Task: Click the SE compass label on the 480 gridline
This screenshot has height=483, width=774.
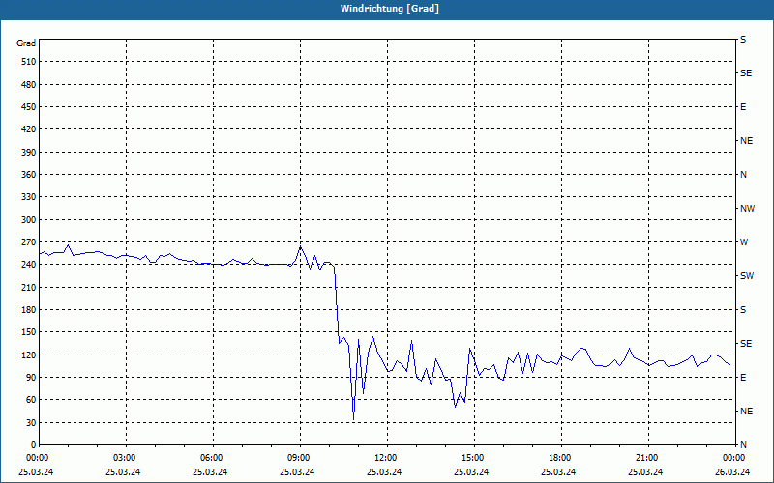Action: tap(746, 73)
